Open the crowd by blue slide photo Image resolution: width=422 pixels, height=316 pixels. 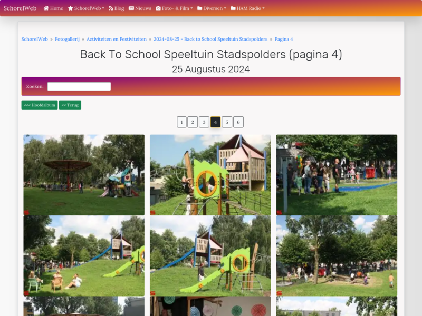(x=337, y=175)
